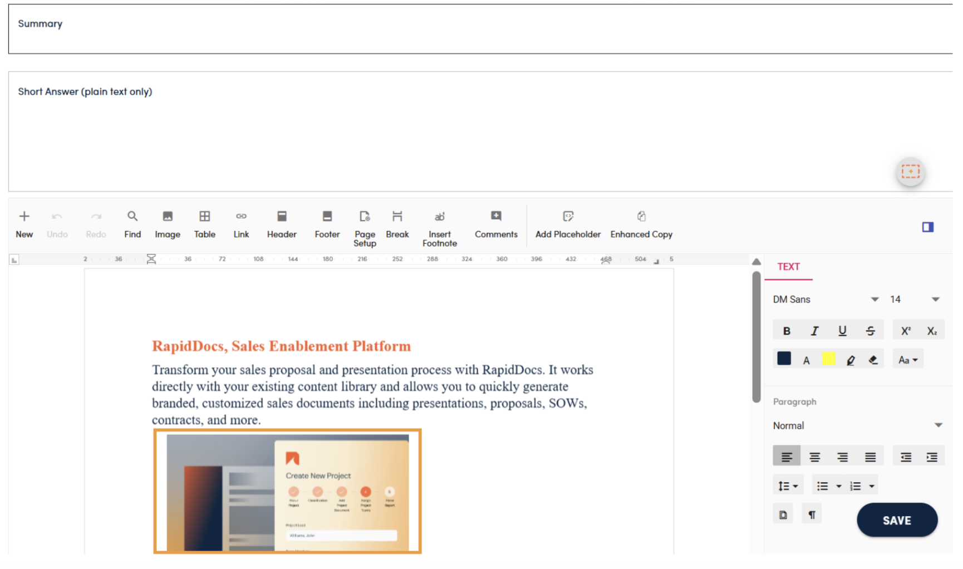Toggle Italic formatting
Viewport: 963px width, 569px height.
coord(814,331)
